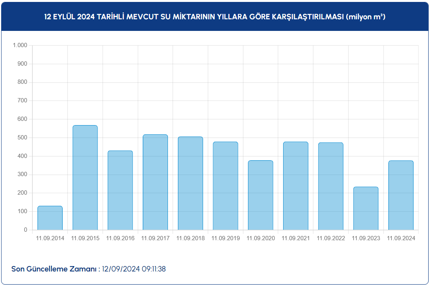Click the 11.09.2022 data bar
Viewport: 429px width, 285px height.
tap(331, 186)
